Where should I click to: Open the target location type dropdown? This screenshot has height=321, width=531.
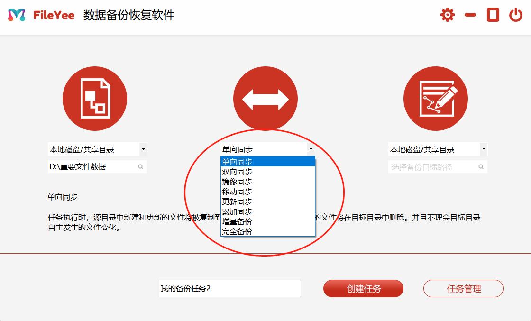point(483,148)
